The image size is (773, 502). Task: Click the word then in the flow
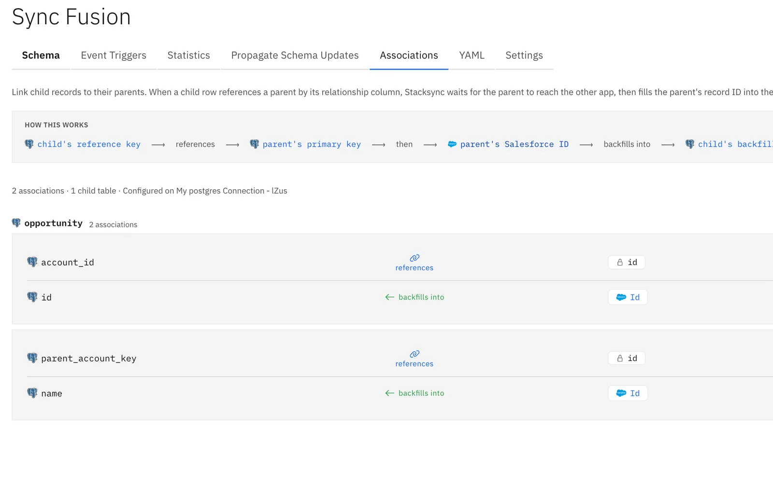404,144
